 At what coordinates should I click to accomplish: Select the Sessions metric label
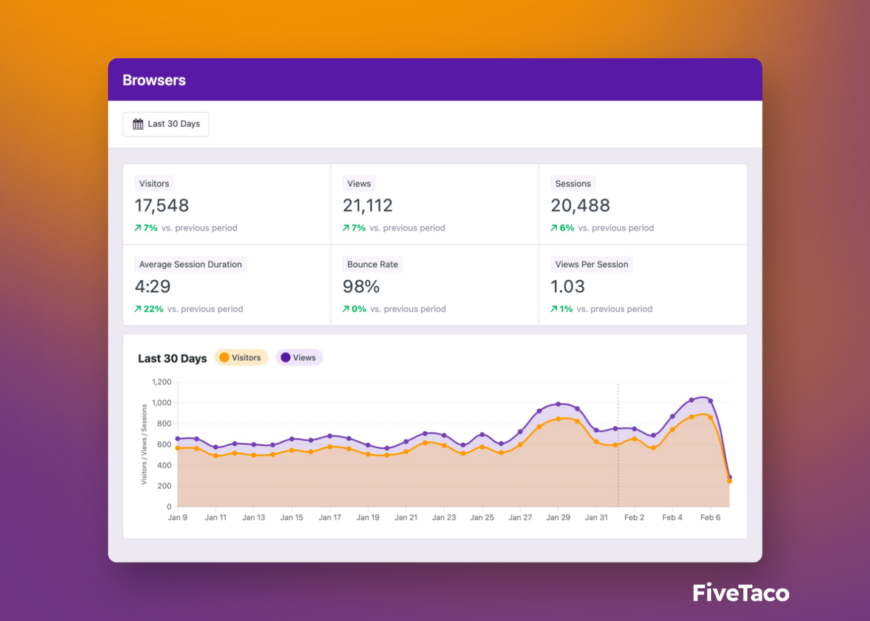tap(573, 184)
